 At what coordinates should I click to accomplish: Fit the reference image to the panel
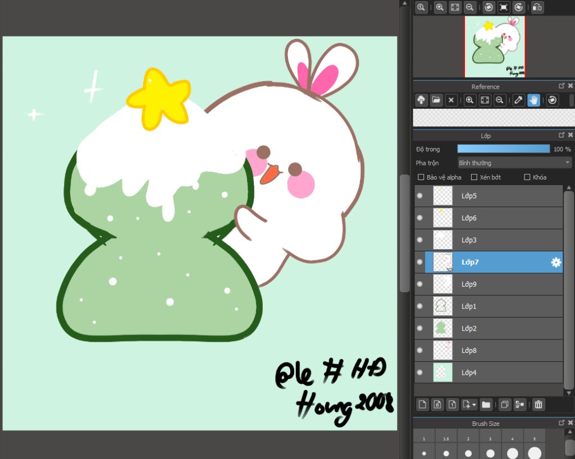click(x=485, y=100)
